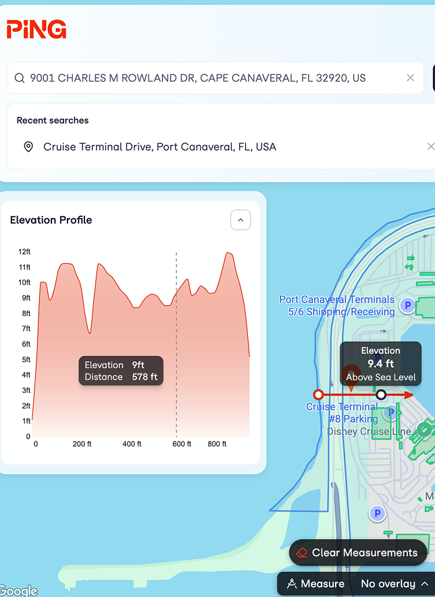Screen dimensions: 435x597
Task: Clear the address search field
Action: click(x=410, y=78)
